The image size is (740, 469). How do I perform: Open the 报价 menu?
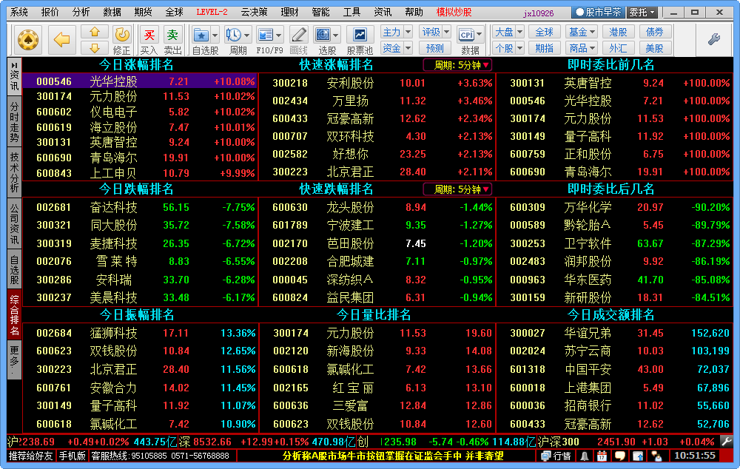(50, 13)
